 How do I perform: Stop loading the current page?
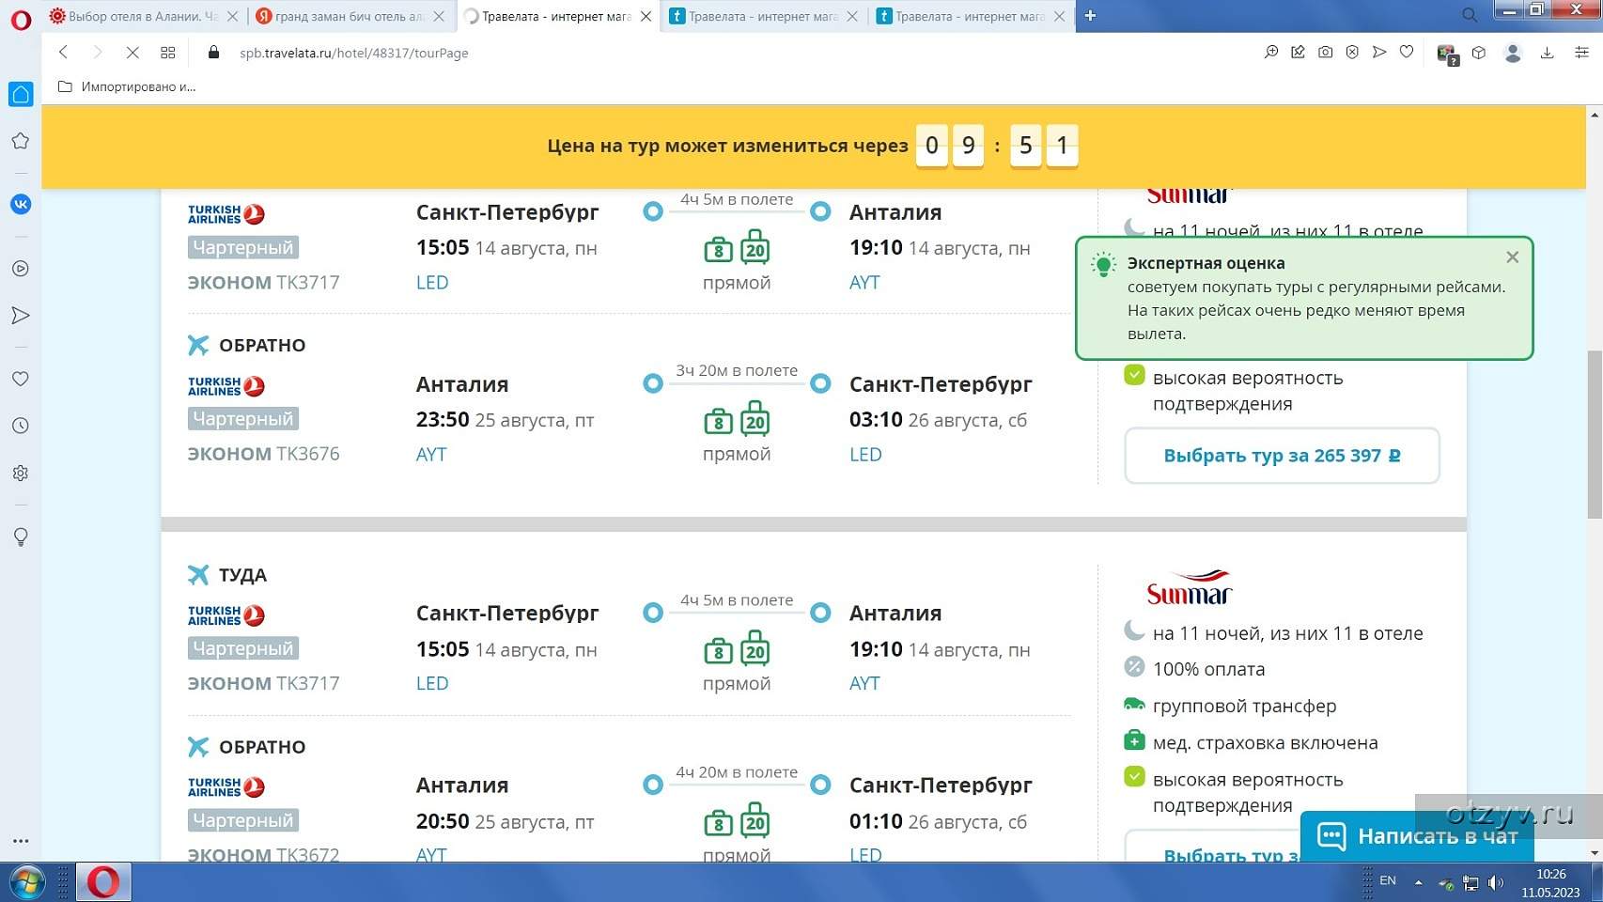(132, 53)
